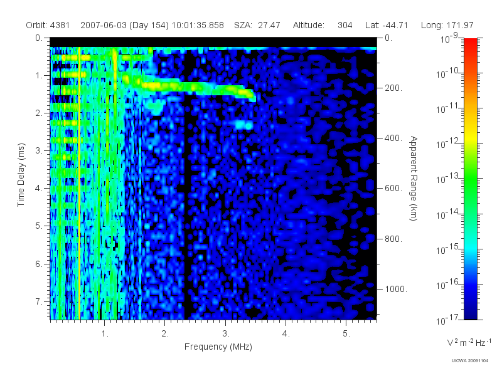Viewport: 502px width, 376px height.
Task: Click the 1. tick label on time delay axis
Action: tap(39, 76)
